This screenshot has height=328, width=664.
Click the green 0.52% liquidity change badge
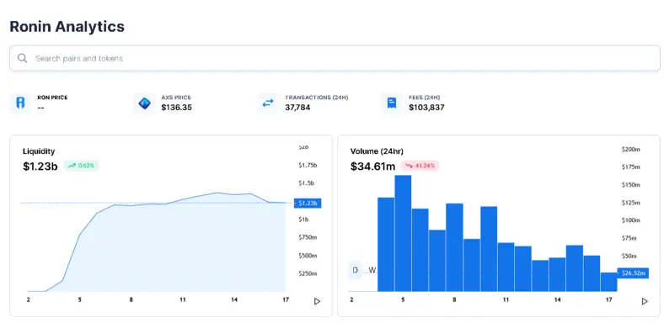(81, 166)
